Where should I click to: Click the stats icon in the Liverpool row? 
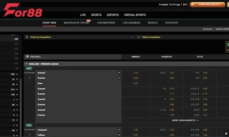119,130
